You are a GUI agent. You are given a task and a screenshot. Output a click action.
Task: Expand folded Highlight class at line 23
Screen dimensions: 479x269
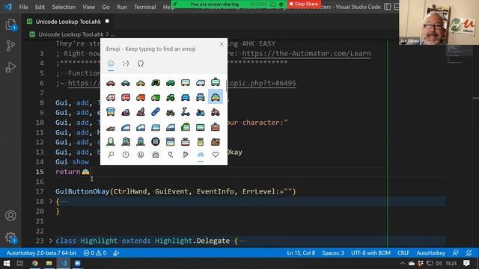tap(51, 241)
